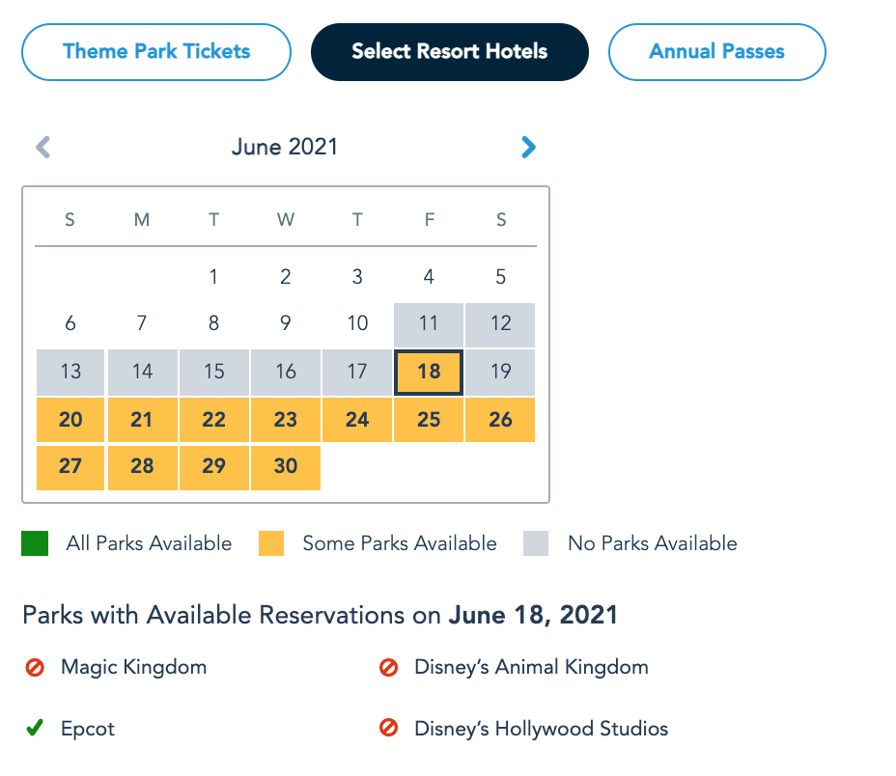The image size is (896, 776).
Task: Click the unavailable icon beside Disney's Animal Kingdom
Action: click(x=389, y=667)
